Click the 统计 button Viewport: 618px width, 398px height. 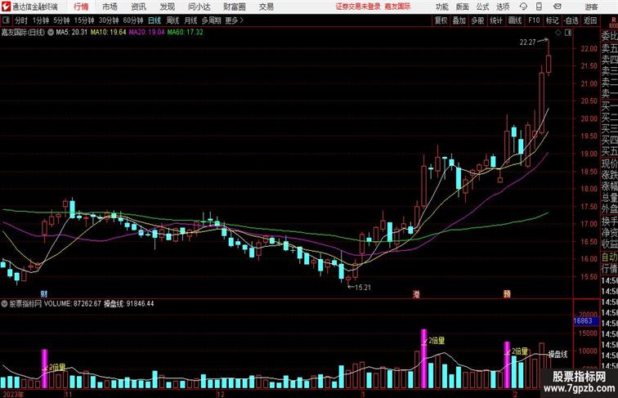pyautogui.click(x=496, y=20)
